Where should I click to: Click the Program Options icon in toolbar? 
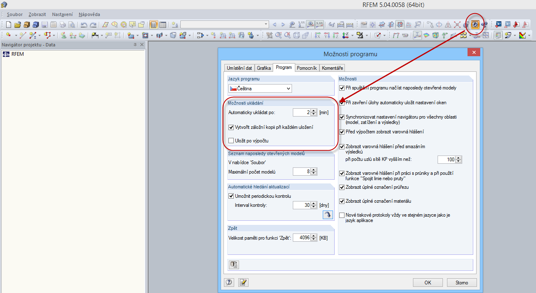click(x=475, y=25)
